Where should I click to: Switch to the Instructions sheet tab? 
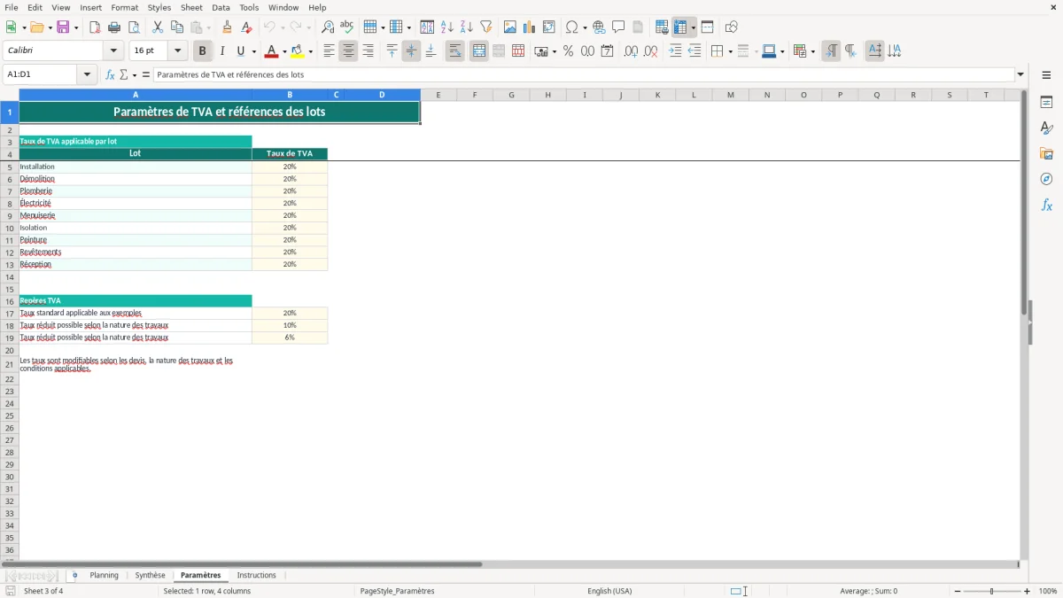(x=257, y=575)
